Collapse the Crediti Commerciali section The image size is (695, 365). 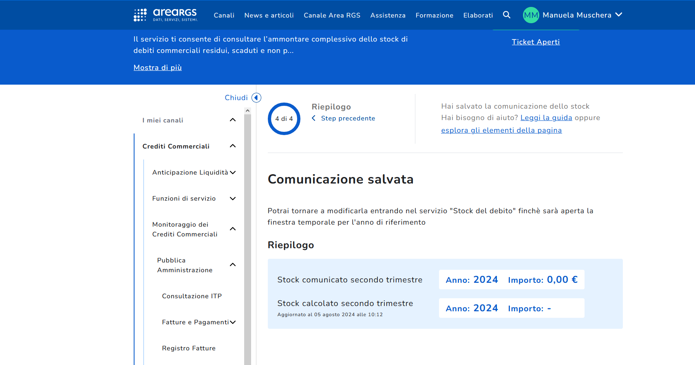click(233, 146)
